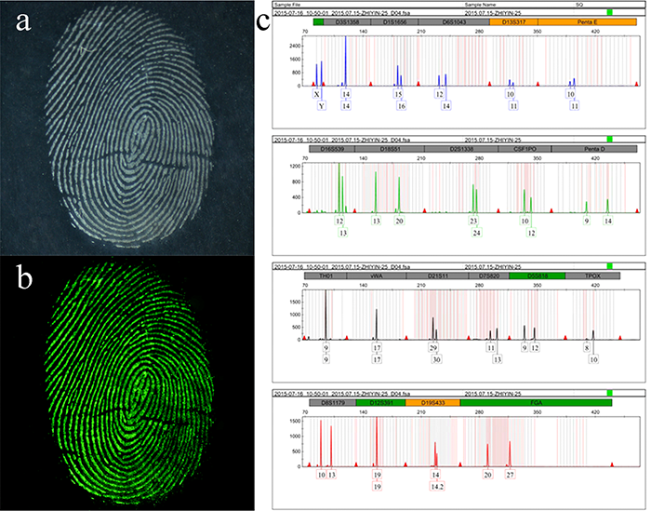
Task: Click allele label 16 under D1S1656
Action: click(x=402, y=106)
